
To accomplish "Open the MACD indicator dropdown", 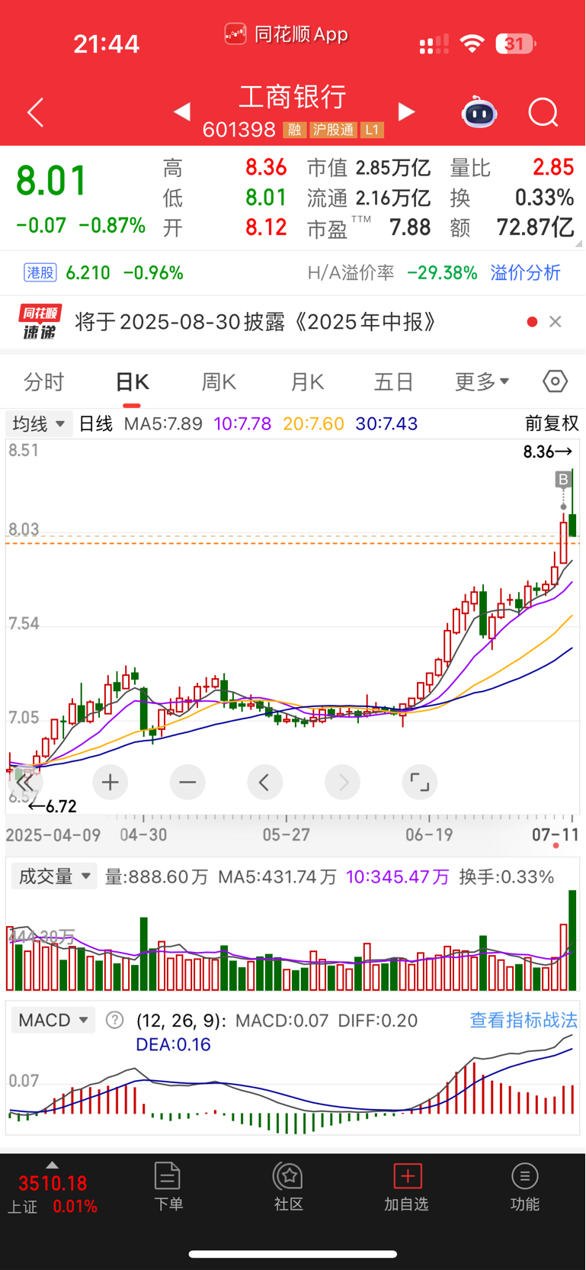I will (x=53, y=1020).
